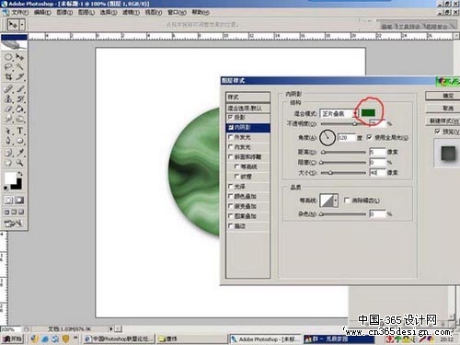Pick the Paint Bucket tool
Viewport: 460px width, 345px height.
(20, 109)
